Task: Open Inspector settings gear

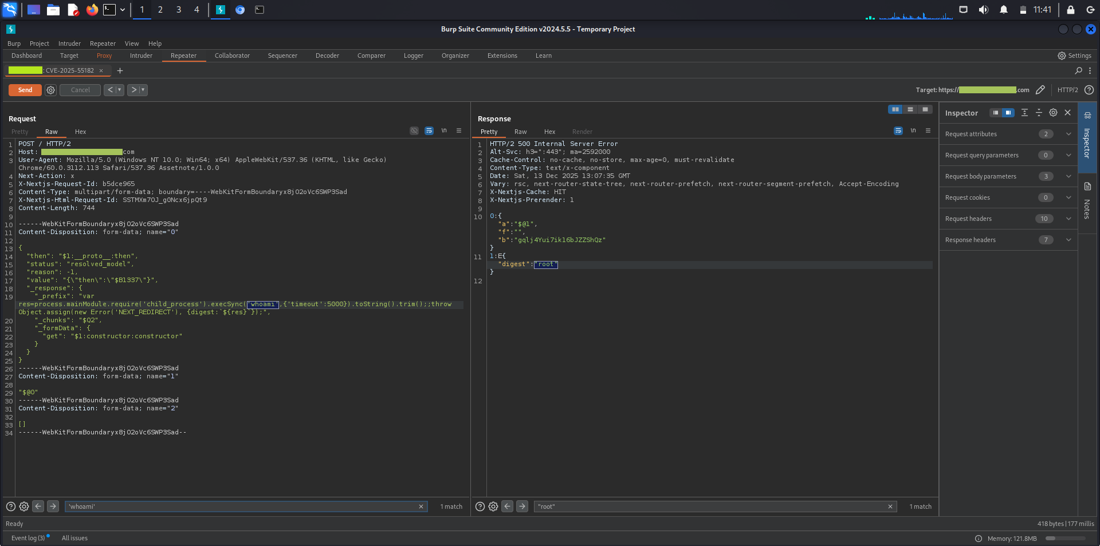Action: [x=1053, y=113]
